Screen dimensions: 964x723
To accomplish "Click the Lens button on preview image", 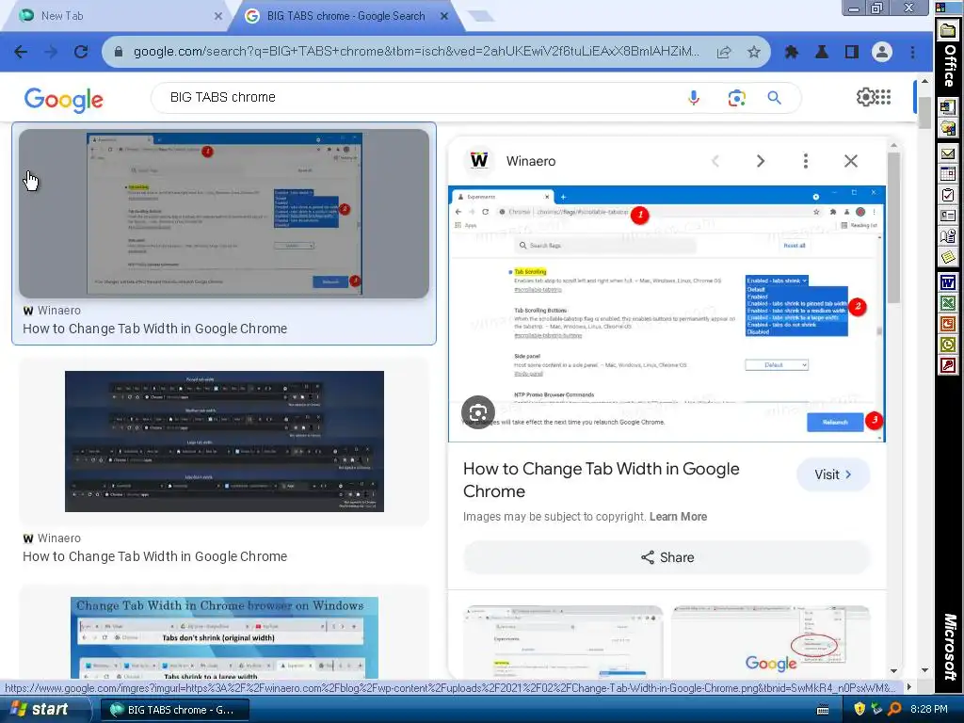I will [478, 412].
